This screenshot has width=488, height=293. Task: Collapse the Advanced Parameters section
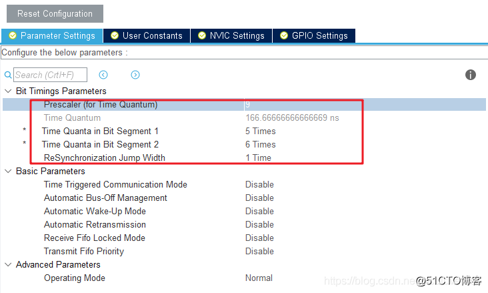click(8, 264)
